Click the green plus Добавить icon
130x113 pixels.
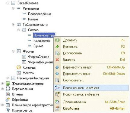coord(57,40)
